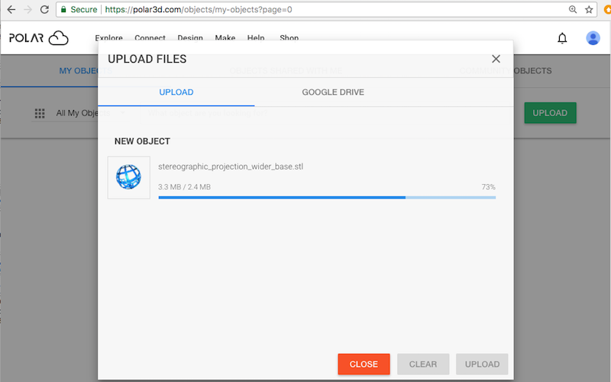Click the New Object heading
Screen dimensions: 611x382
(142, 141)
